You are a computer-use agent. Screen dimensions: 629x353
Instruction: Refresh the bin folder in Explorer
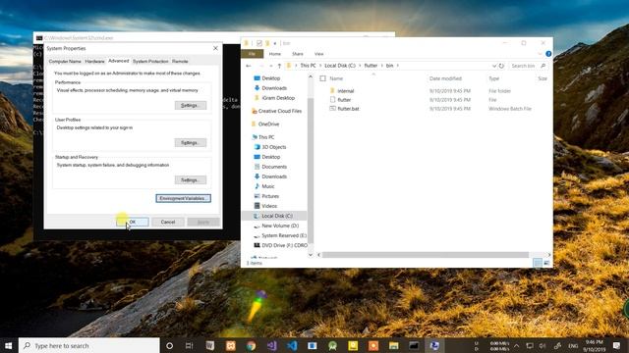click(x=501, y=66)
